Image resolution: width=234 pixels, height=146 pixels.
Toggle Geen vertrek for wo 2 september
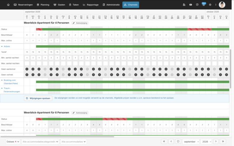point(33,75)
